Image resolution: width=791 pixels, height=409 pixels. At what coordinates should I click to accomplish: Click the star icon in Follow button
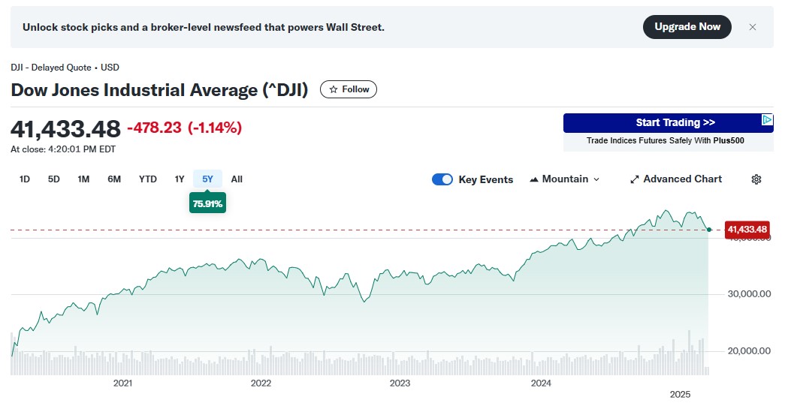(x=334, y=89)
